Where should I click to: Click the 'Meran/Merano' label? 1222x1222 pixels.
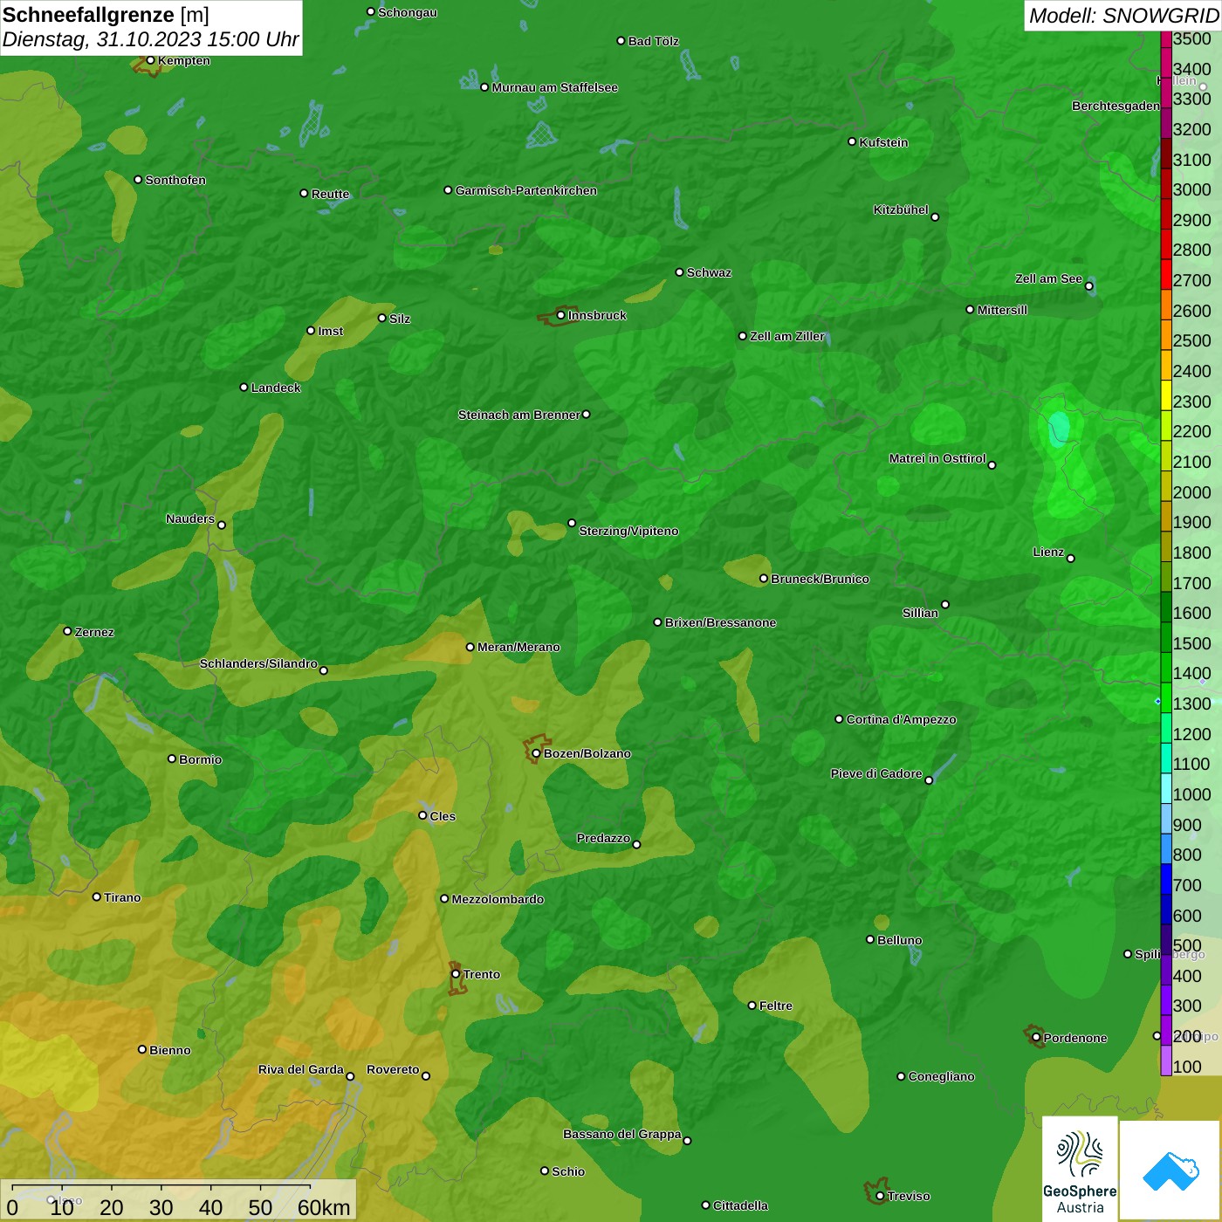point(519,647)
